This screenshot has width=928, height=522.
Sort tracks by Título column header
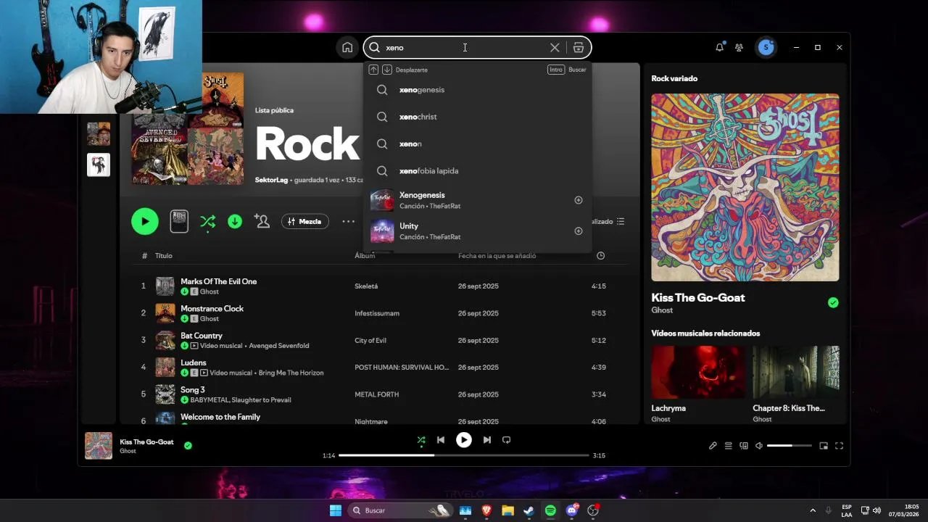[164, 256]
